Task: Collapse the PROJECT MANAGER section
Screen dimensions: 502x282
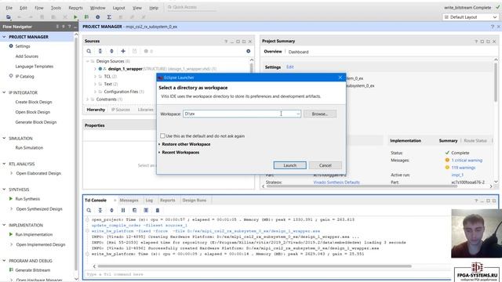Action: click(x=4, y=37)
